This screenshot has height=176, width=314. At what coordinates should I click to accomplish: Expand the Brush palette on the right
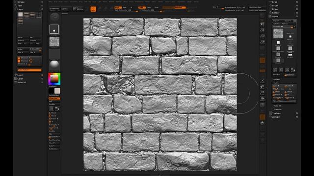[x=275, y=5]
